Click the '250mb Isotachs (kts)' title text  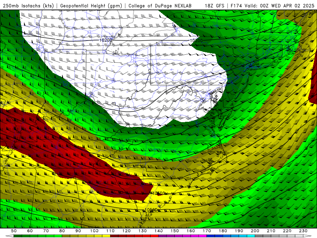[29, 6]
